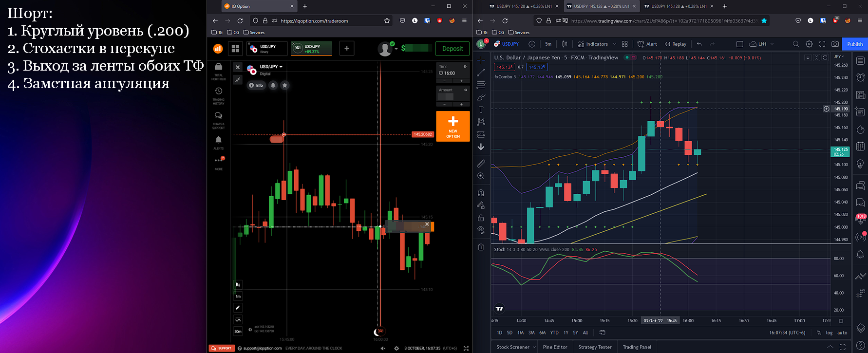868x353 pixels.
Task: Open the watchlist panel icon in right sidebar
Action: pos(861,61)
